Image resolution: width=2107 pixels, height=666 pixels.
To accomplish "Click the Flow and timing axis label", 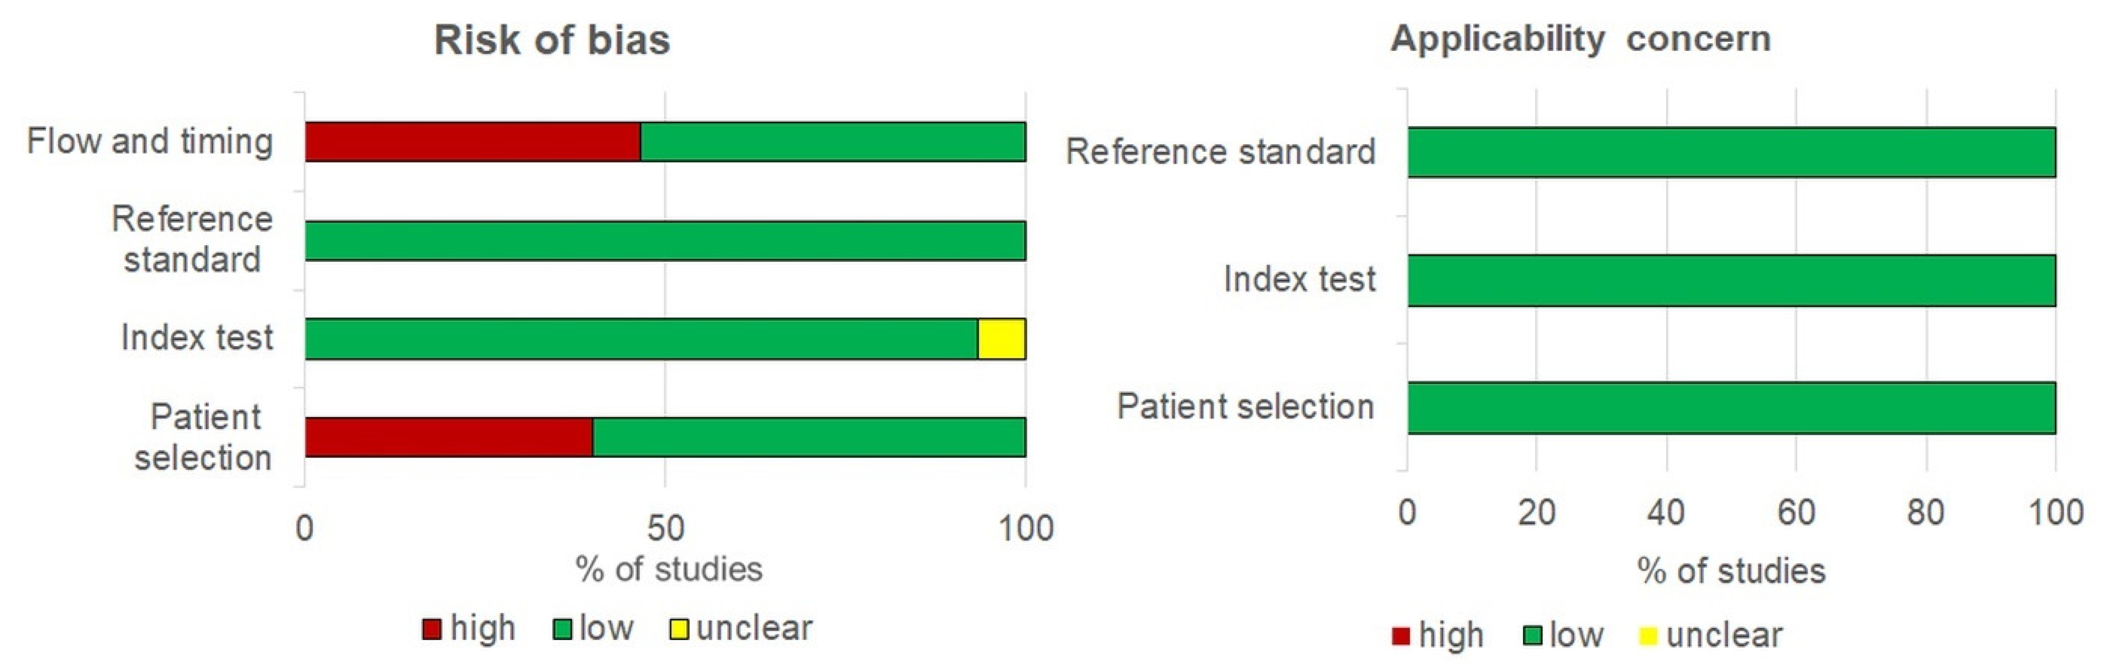I will tap(150, 141).
